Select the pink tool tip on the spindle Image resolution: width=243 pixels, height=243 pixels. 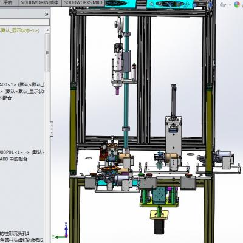pyautogui.click(x=117, y=91)
